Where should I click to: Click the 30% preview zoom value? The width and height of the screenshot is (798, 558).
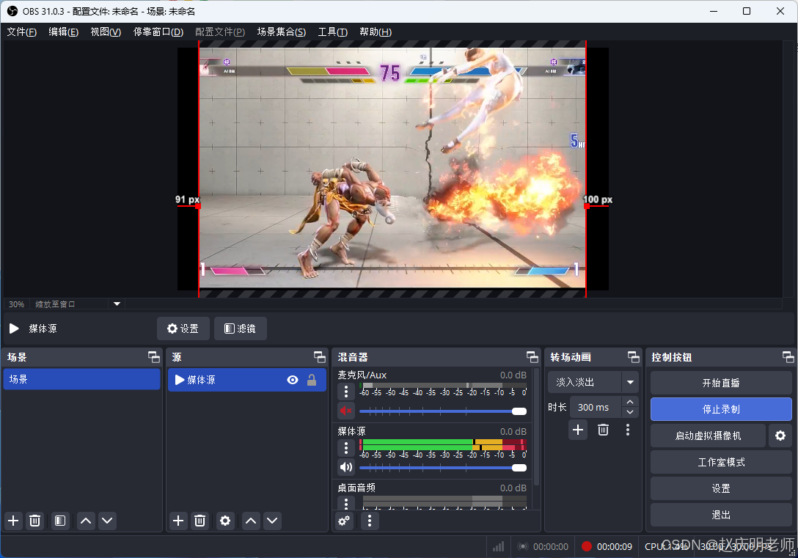coord(16,304)
